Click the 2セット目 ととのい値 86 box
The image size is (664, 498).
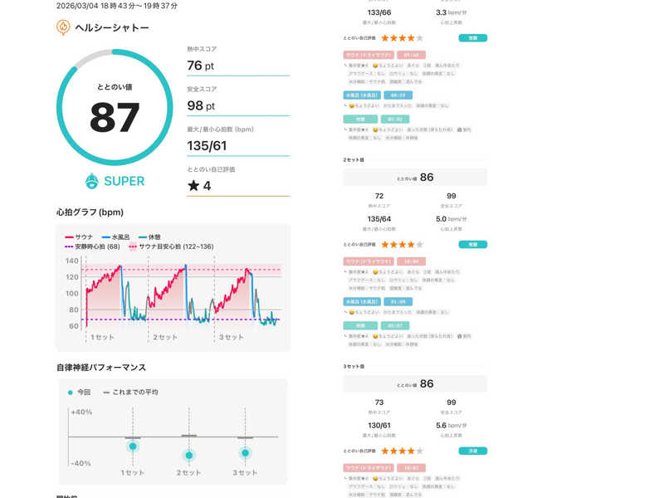coord(415,177)
